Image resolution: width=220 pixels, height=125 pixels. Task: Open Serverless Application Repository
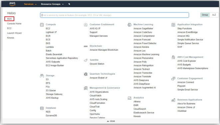click(62, 58)
